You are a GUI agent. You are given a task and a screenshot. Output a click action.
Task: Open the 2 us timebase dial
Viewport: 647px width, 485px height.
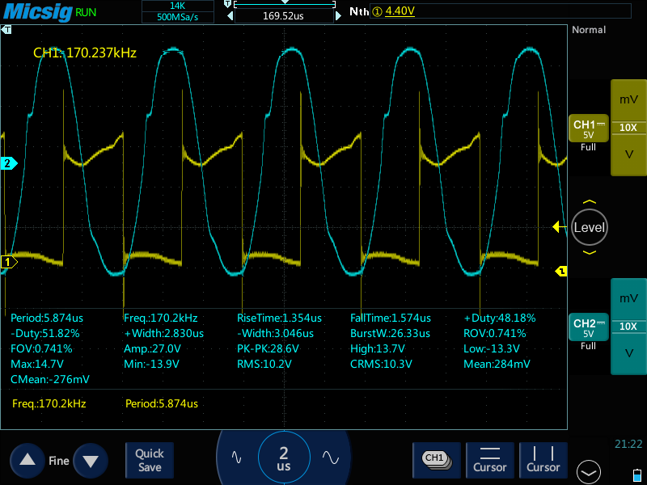click(284, 458)
